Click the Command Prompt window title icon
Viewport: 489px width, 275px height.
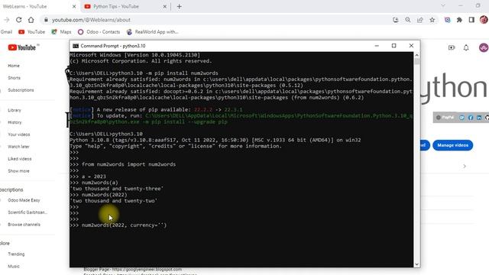coord(76,46)
